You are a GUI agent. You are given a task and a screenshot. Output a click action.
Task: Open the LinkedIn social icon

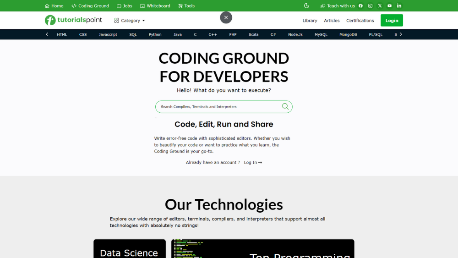coord(399,6)
